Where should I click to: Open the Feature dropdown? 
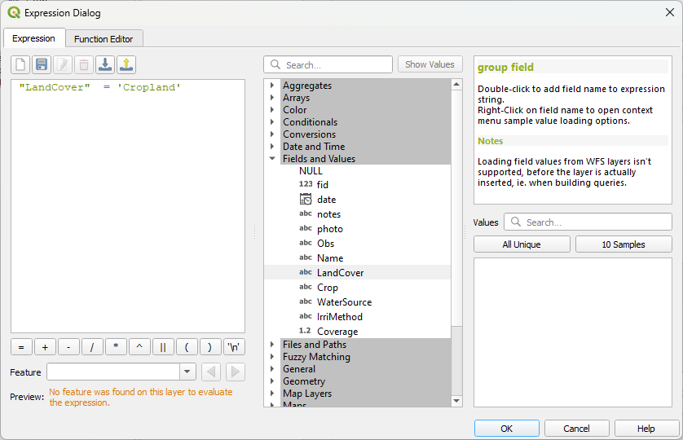(187, 372)
